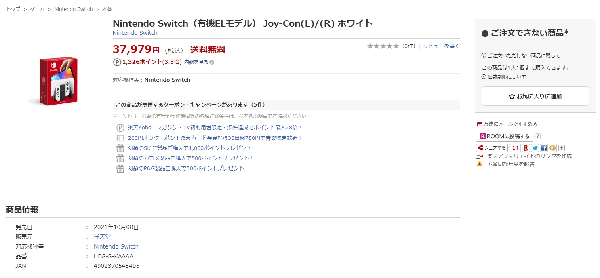This screenshot has width=600, height=278.
Task: Click the warning triangle report icon
Action: coord(480,164)
